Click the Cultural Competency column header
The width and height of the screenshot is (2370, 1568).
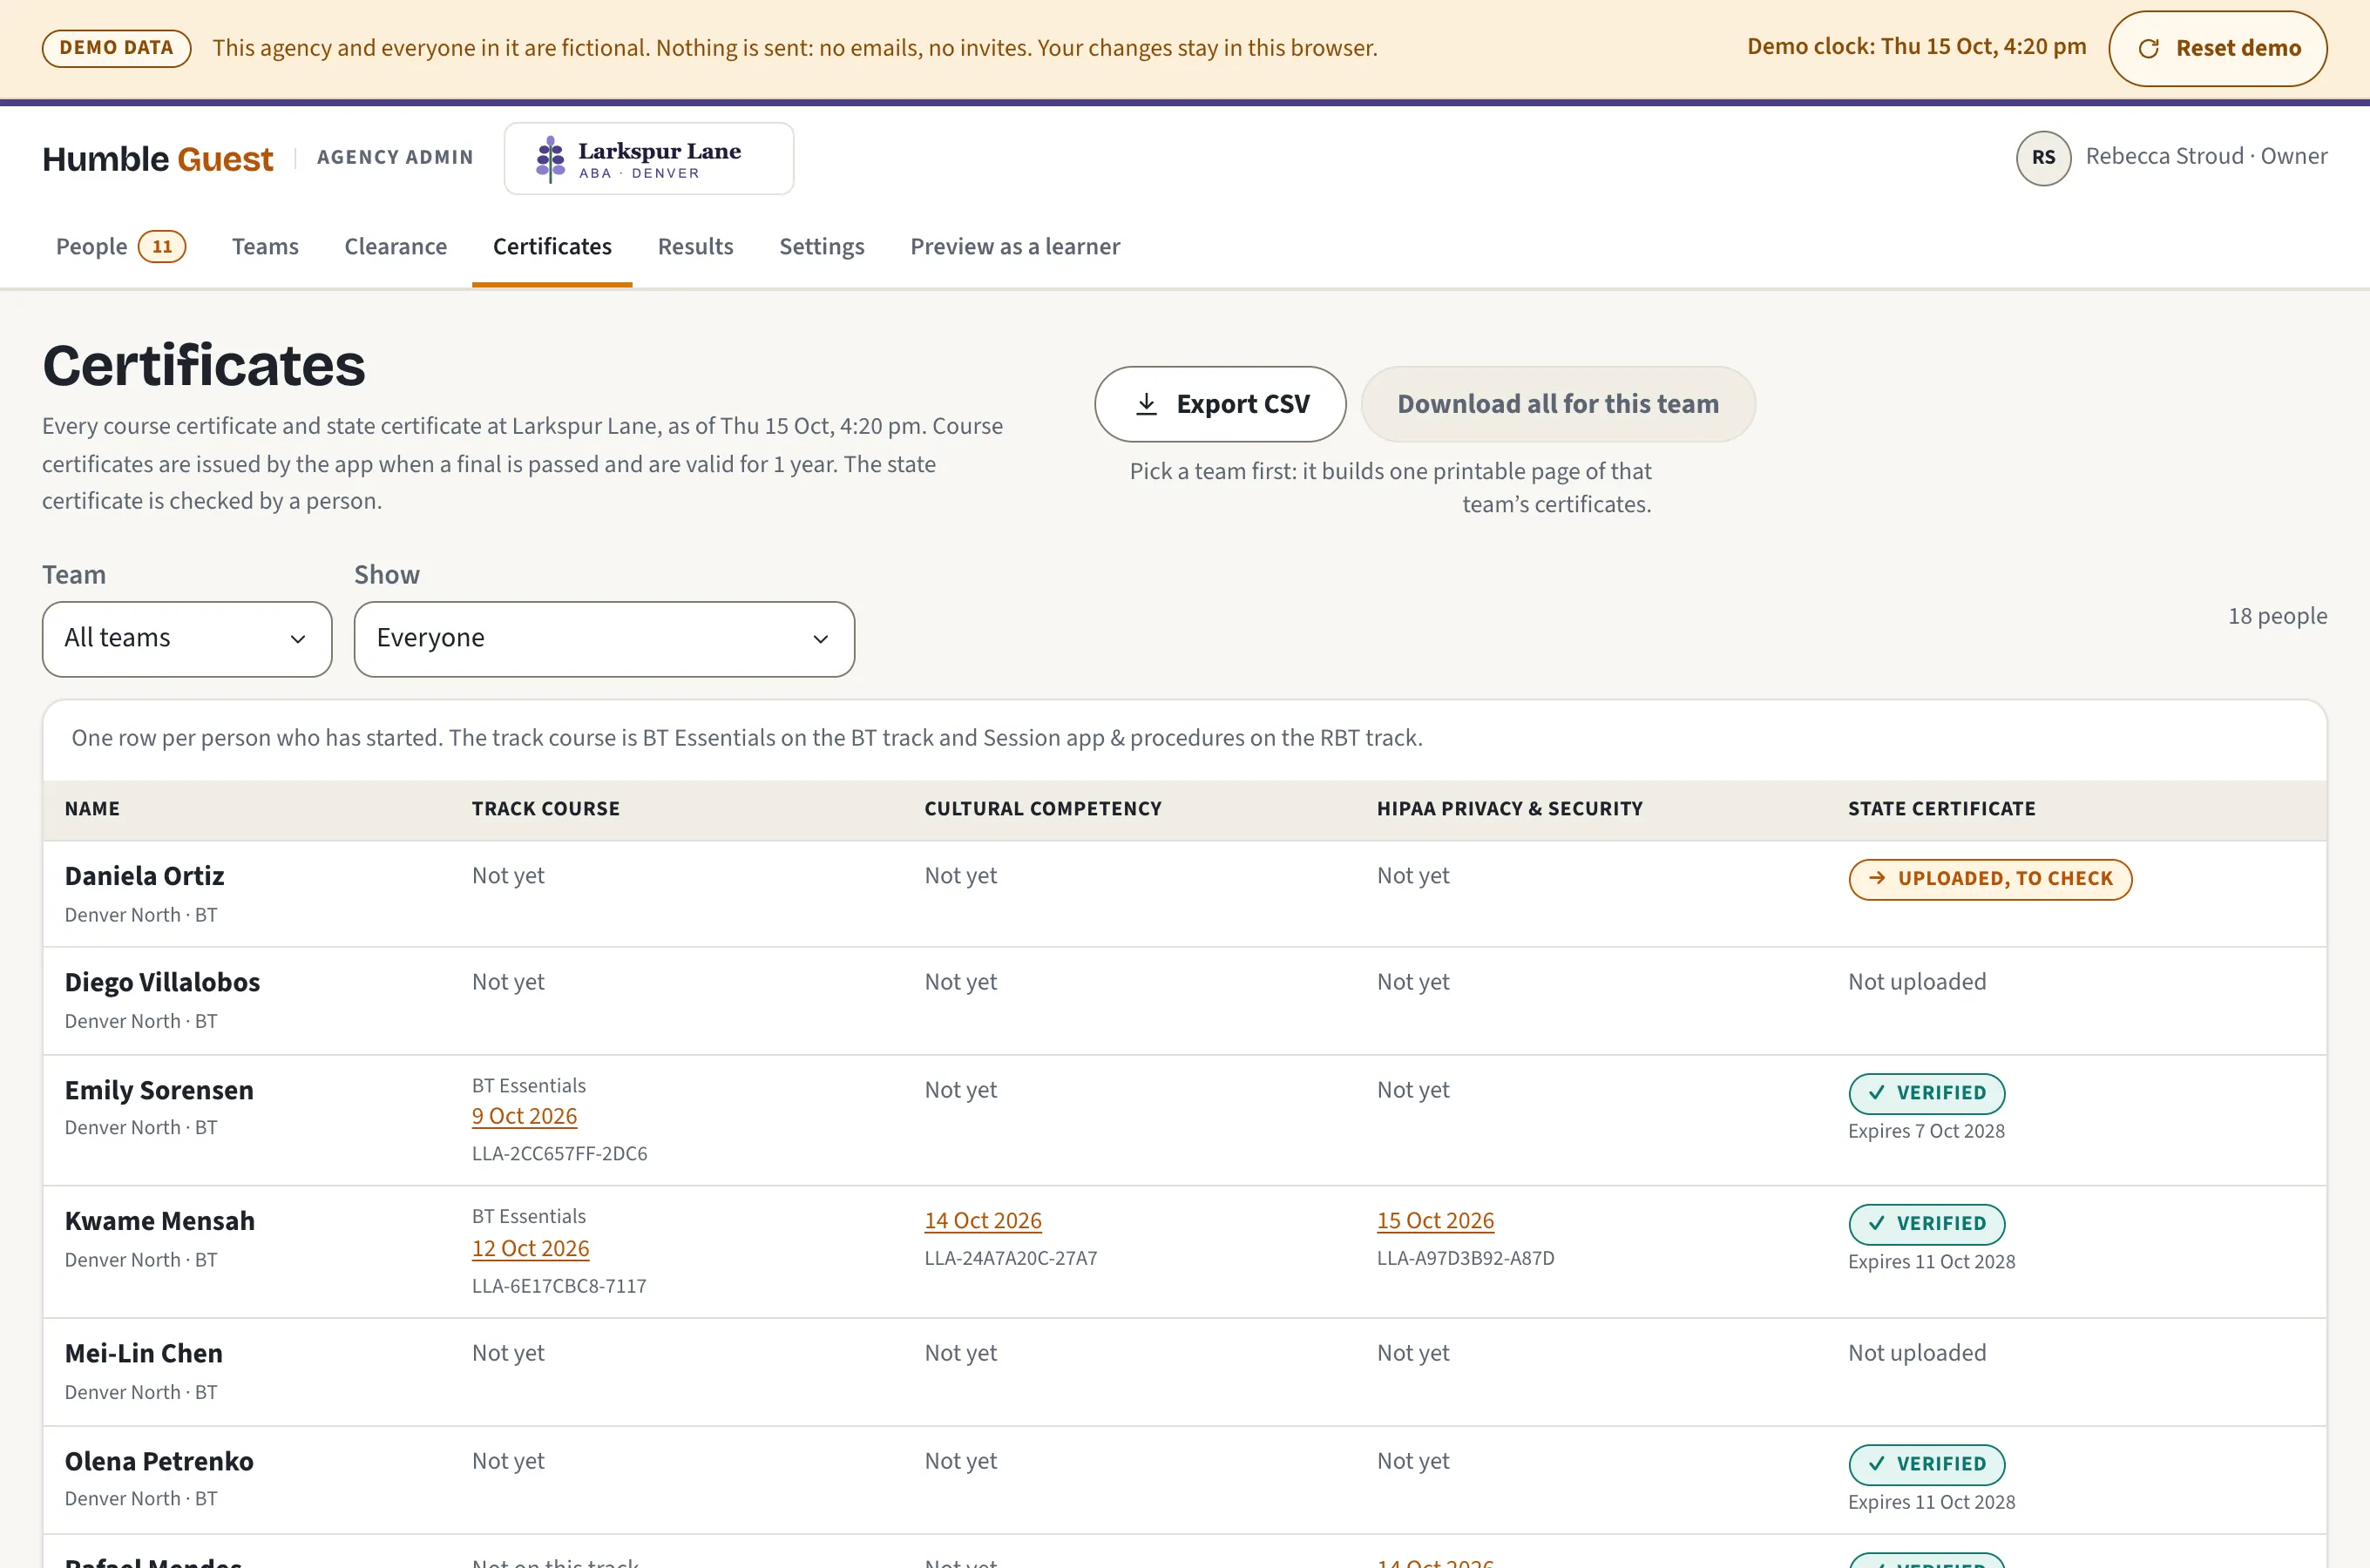point(1043,808)
